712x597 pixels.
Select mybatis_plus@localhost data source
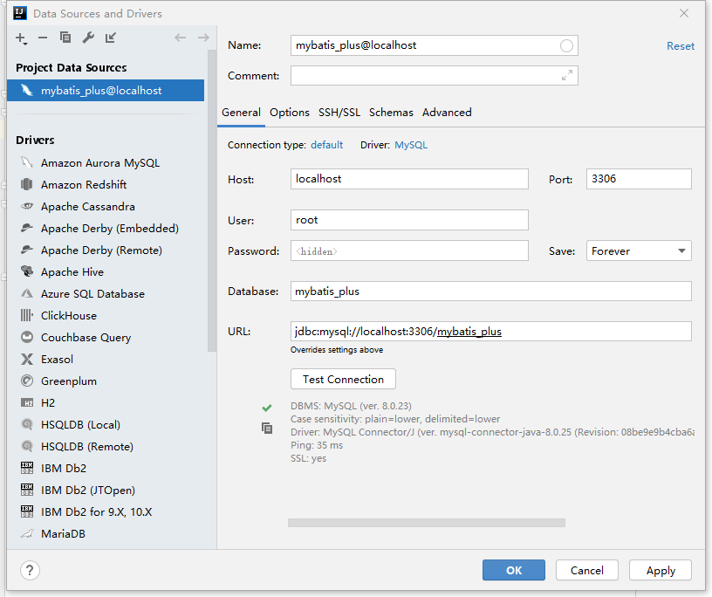click(x=106, y=91)
